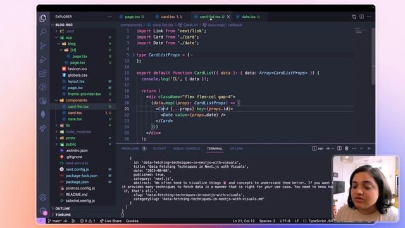Open the Debug Console panel tab
405x228 pixels.
coord(186,148)
